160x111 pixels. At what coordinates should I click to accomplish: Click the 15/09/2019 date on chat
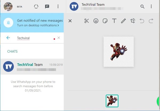pyautogui.click(x=56, y=65)
